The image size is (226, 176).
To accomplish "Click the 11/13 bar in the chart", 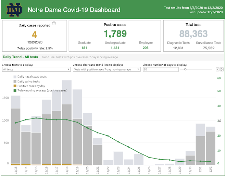I will click(16, 130).
